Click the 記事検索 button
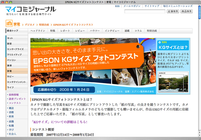This screenshot has height=140, width=201. [173, 11]
